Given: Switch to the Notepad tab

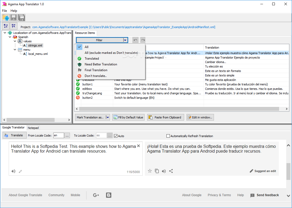Looking at the screenshot, I should click(33, 128).
